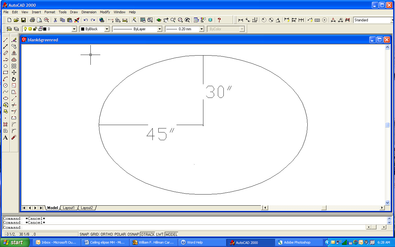Screen dimensions: 395x247
Task: Open the 0.20 mm lineweight dropdown
Action: [202, 29]
